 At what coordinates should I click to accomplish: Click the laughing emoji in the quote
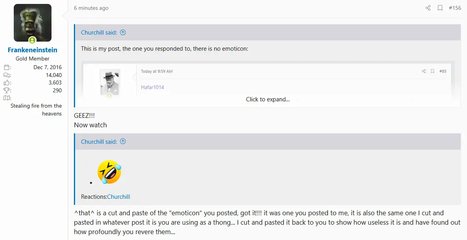pyautogui.click(x=109, y=172)
